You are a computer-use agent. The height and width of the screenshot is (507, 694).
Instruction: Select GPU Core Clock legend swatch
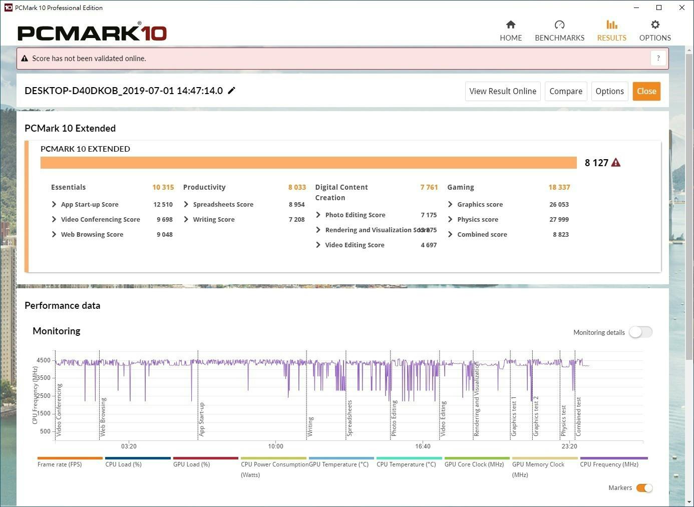(477, 458)
